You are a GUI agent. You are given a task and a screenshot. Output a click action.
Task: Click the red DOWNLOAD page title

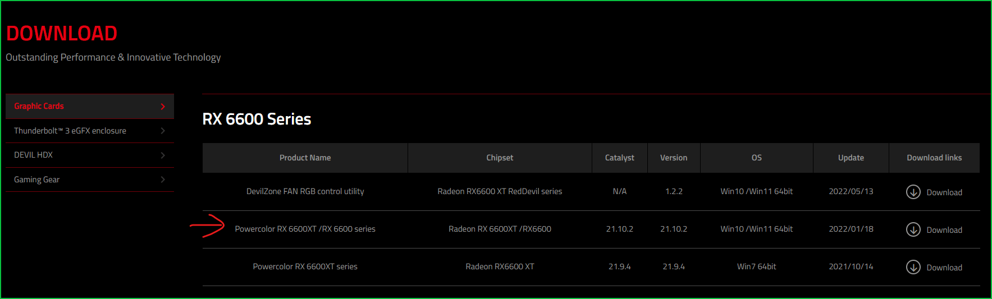point(62,34)
